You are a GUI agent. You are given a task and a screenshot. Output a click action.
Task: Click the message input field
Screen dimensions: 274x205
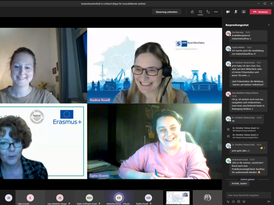248,195
